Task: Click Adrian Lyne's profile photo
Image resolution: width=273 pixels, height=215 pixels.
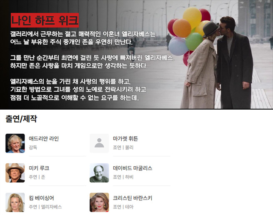Action: point(15,143)
